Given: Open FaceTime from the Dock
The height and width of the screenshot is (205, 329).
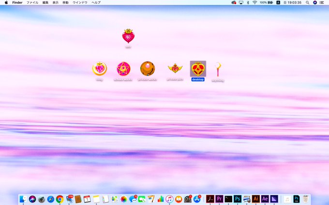Looking at the screenshot, I should click(x=142, y=199).
